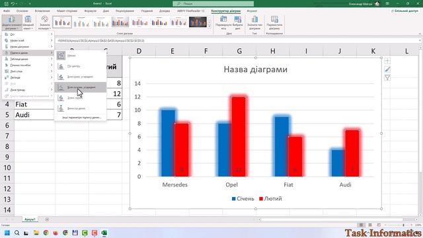
Task: Open the Файл tab
Action: [x=7, y=11]
